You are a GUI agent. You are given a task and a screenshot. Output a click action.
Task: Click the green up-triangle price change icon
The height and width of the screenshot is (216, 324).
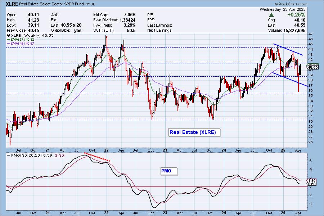point(271,15)
